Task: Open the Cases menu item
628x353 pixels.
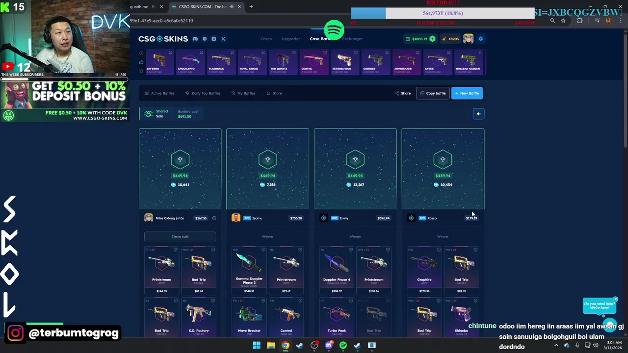Action: [x=266, y=39]
